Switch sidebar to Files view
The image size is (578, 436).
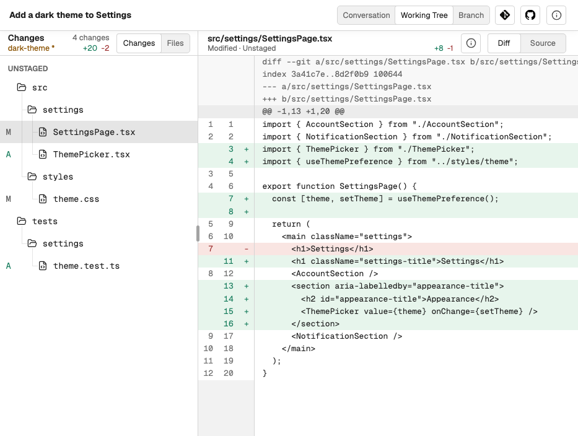[175, 43]
